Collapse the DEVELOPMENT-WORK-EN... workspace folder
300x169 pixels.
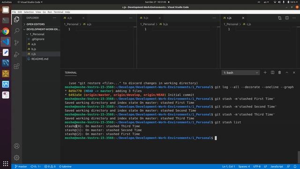[x=41, y=29]
